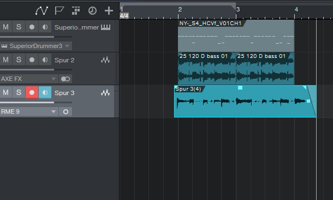Open the track list grid icon

(x=76, y=10)
